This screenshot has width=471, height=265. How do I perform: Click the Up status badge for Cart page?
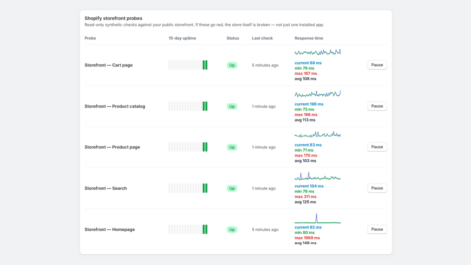point(232,65)
